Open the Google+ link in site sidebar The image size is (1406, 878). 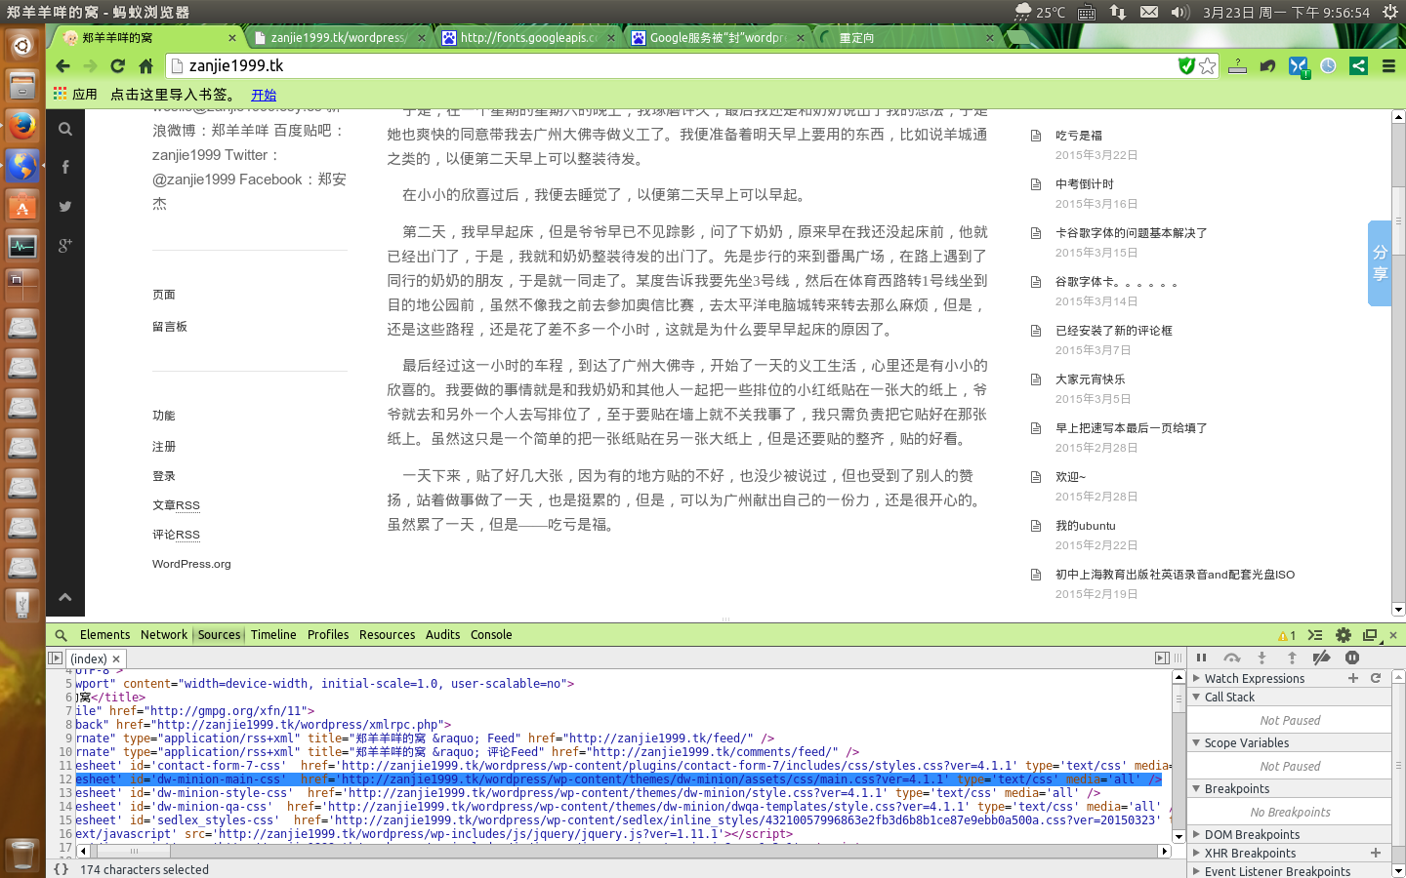pos(65,245)
